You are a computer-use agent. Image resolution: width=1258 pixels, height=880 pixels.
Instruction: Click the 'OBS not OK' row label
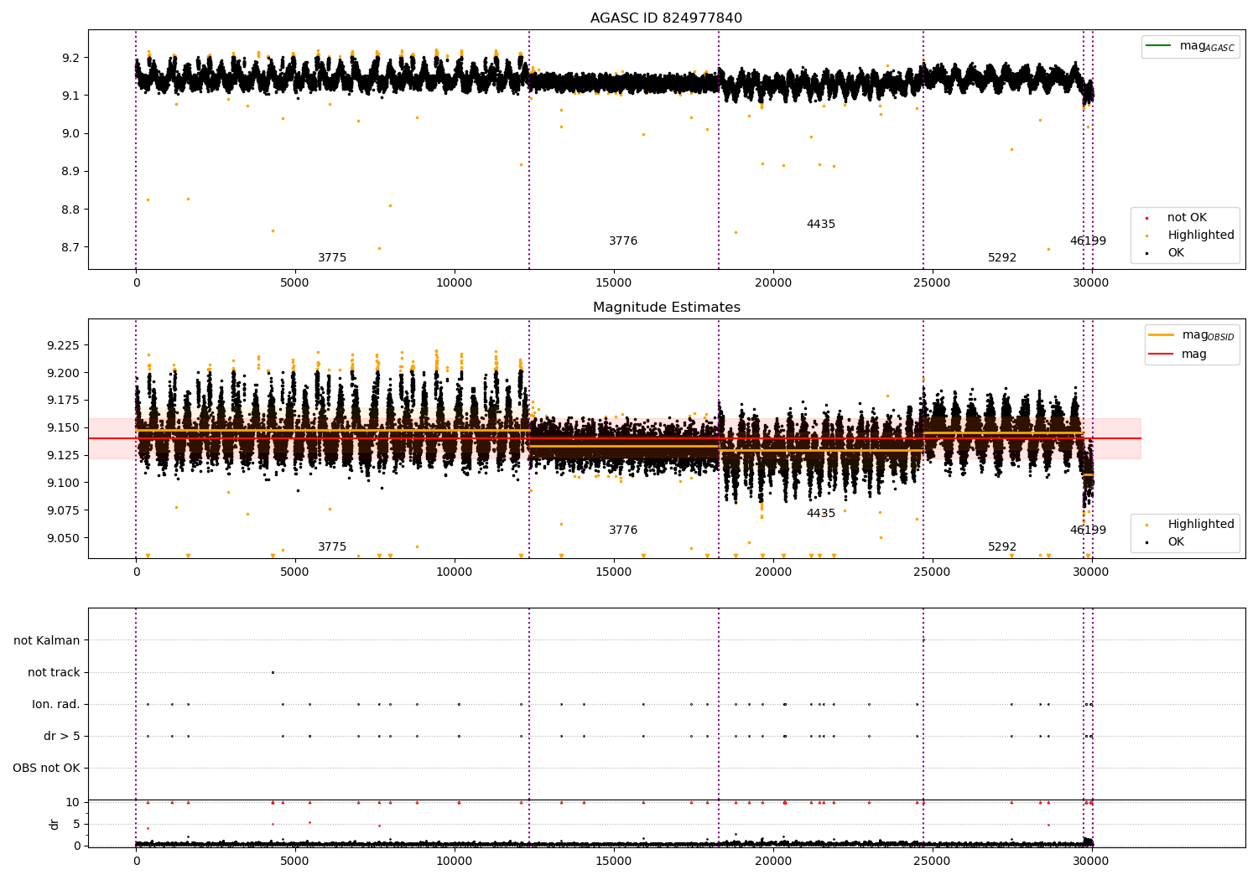click(46, 769)
